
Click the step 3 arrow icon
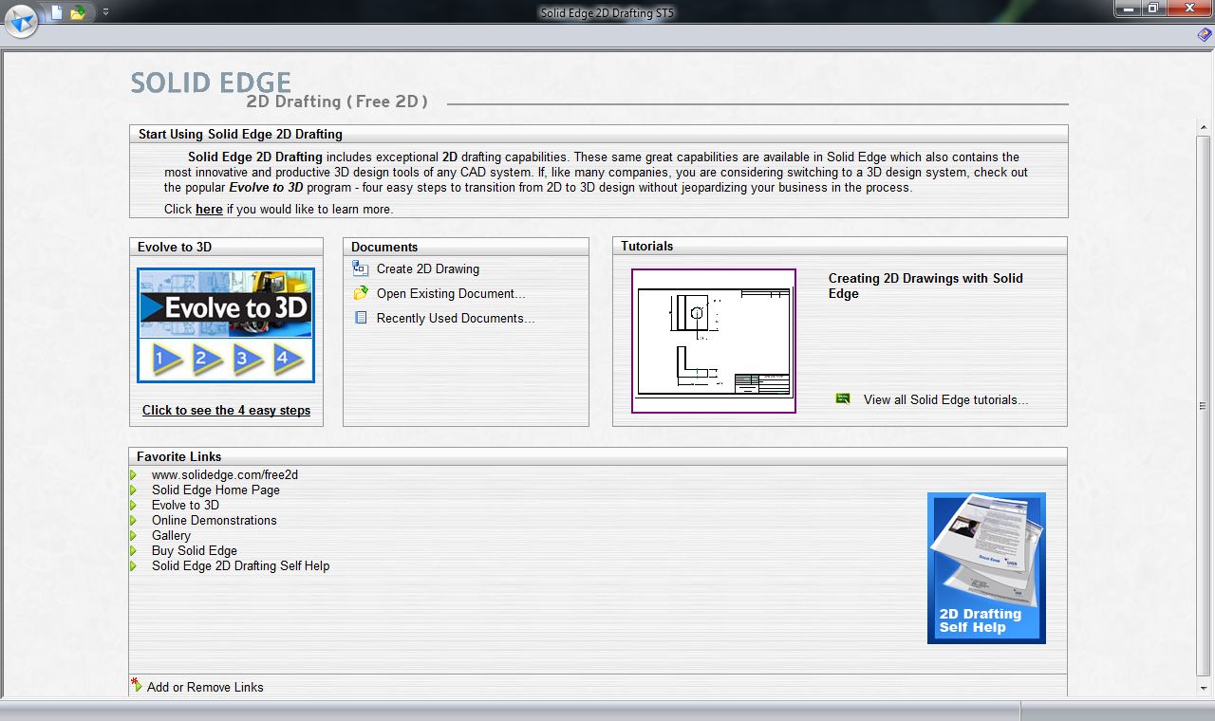[247, 360]
